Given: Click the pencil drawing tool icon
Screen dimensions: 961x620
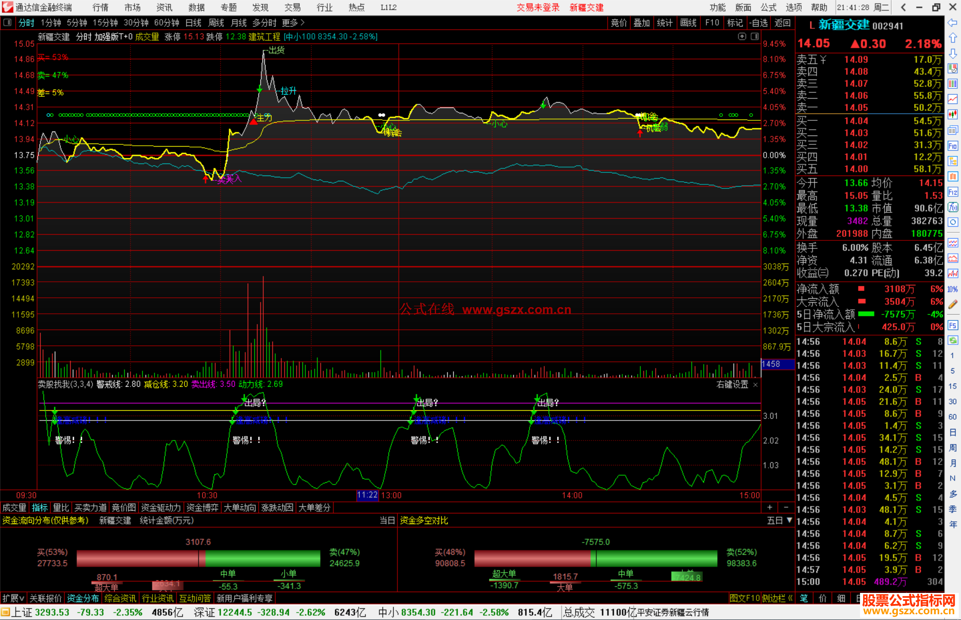Looking at the screenshot, I should click(x=953, y=304).
